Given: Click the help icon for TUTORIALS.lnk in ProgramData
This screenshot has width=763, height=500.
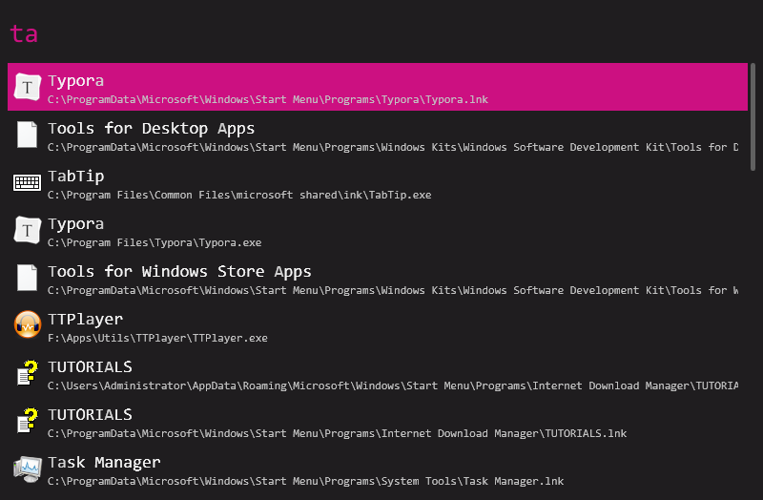Looking at the screenshot, I should click(x=28, y=421).
